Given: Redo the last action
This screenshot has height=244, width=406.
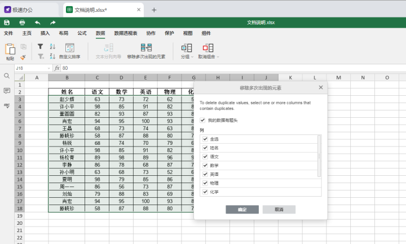Looking at the screenshot, I should coord(53,23).
